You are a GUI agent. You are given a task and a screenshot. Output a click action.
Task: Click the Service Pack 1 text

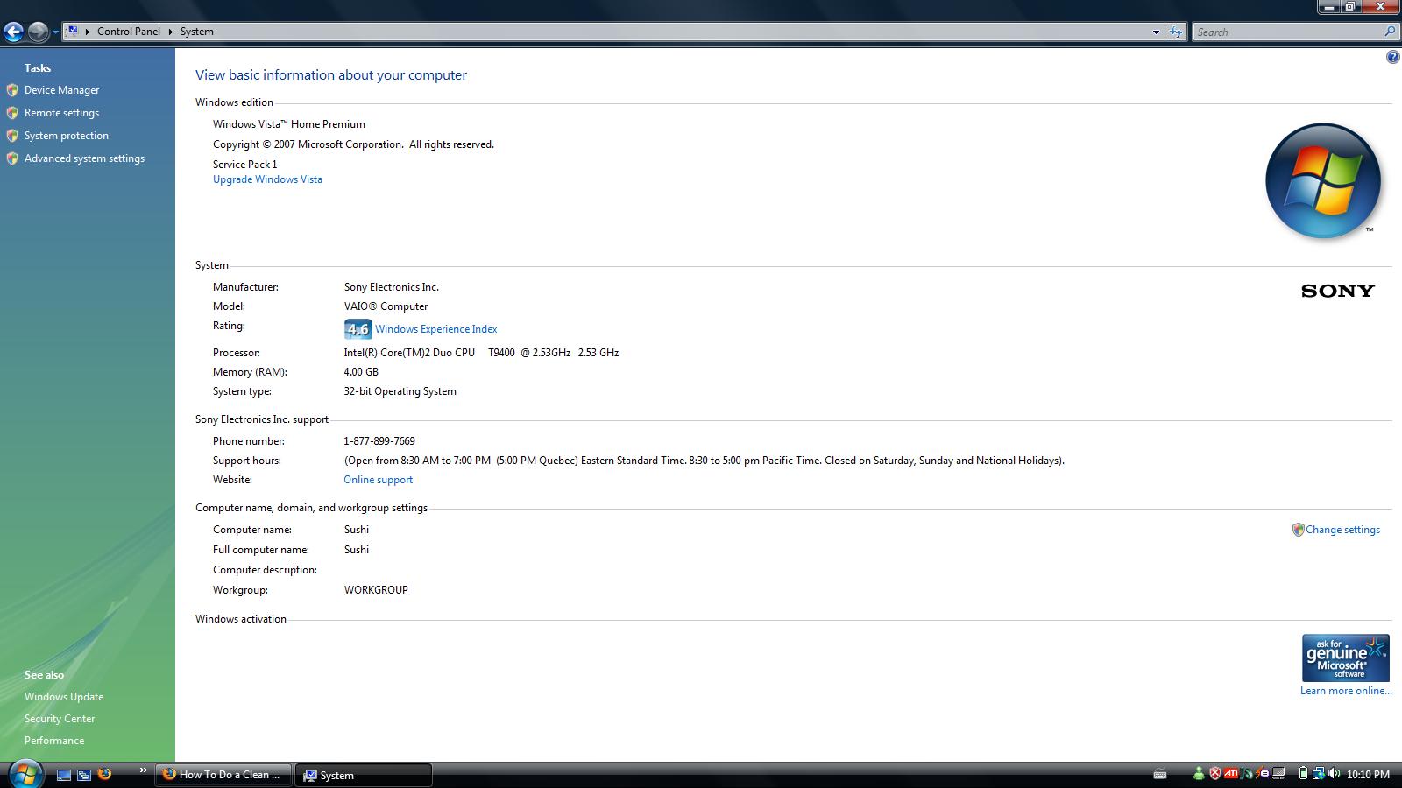[244, 165]
